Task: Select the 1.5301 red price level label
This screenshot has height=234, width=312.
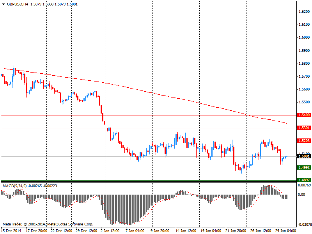Action: pyautogui.click(x=304, y=128)
